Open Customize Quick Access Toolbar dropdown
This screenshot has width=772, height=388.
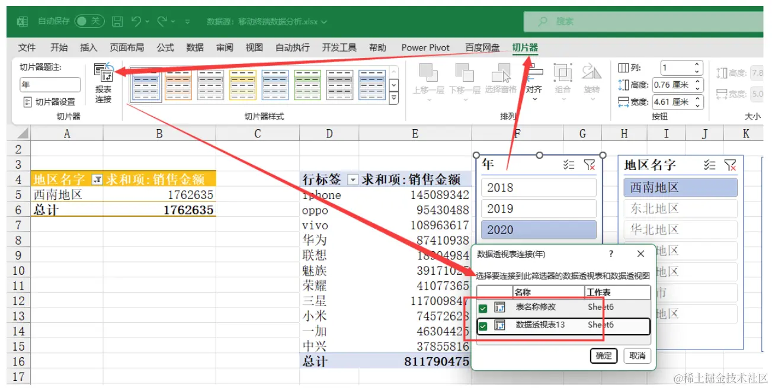[x=188, y=22]
